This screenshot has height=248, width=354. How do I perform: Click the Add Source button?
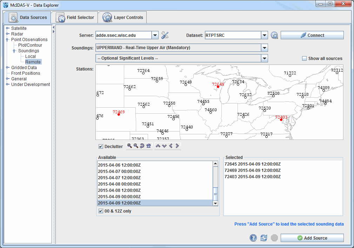click(312, 238)
